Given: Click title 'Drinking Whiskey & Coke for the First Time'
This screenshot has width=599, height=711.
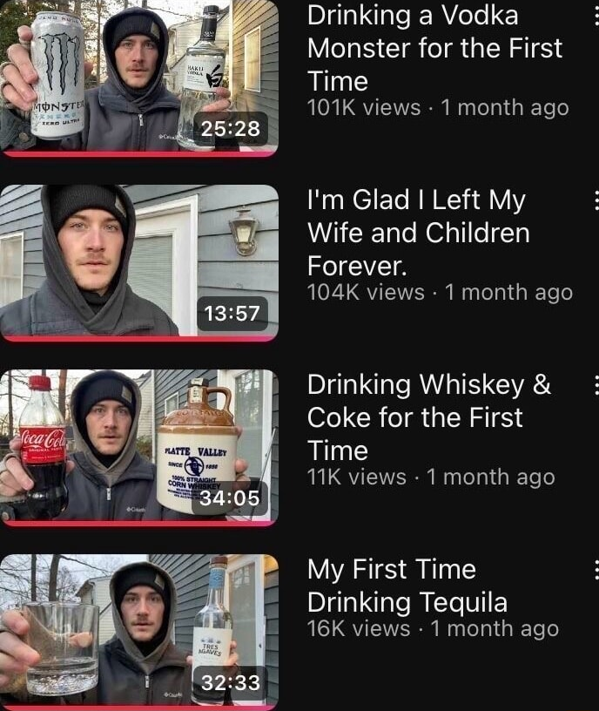Looking at the screenshot, I should 428,417.
